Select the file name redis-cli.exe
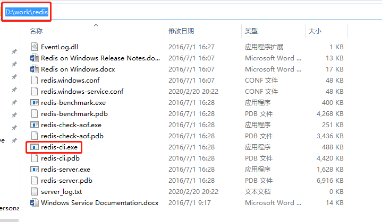This screenshot has height=222, width=382. (59, 147)
